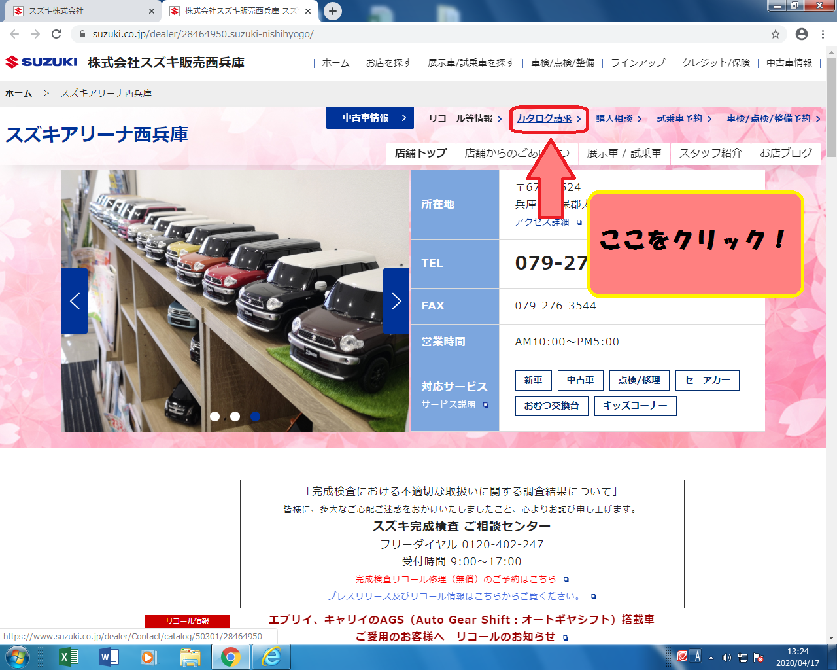The width and height of the screenshot is (837, 670).
Task: Click the 中古車 service tag
Action: click(581, 380)
